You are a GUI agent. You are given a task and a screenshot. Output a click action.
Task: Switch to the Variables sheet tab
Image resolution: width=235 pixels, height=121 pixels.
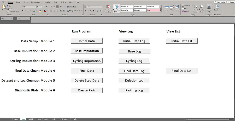coord(31,119)
